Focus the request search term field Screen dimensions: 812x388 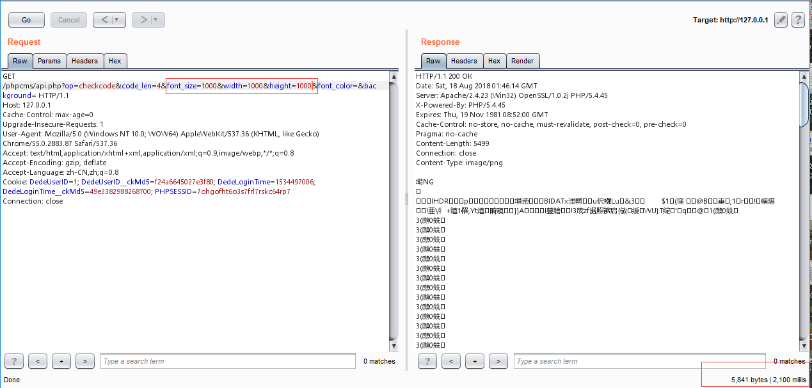click(x=227, y=361)
